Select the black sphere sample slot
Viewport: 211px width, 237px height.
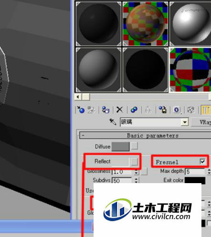(x=145, y=70)
